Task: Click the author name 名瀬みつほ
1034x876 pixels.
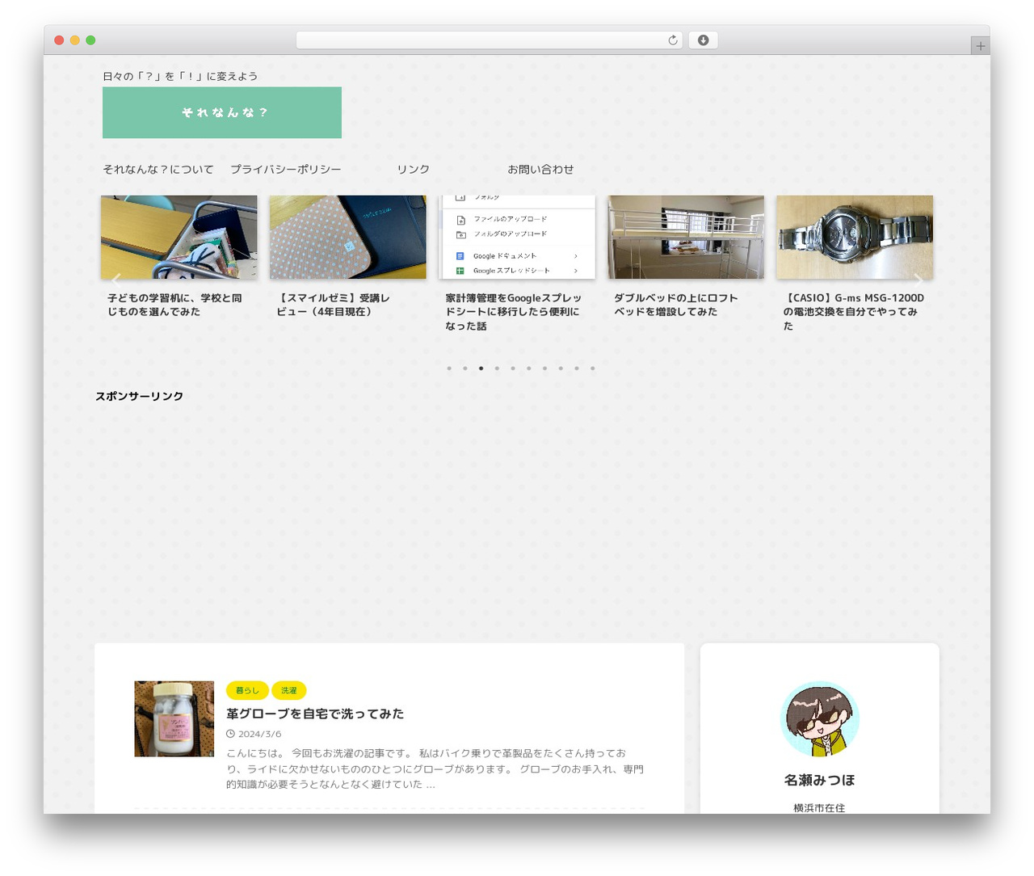Action: [x=820, y=780]
